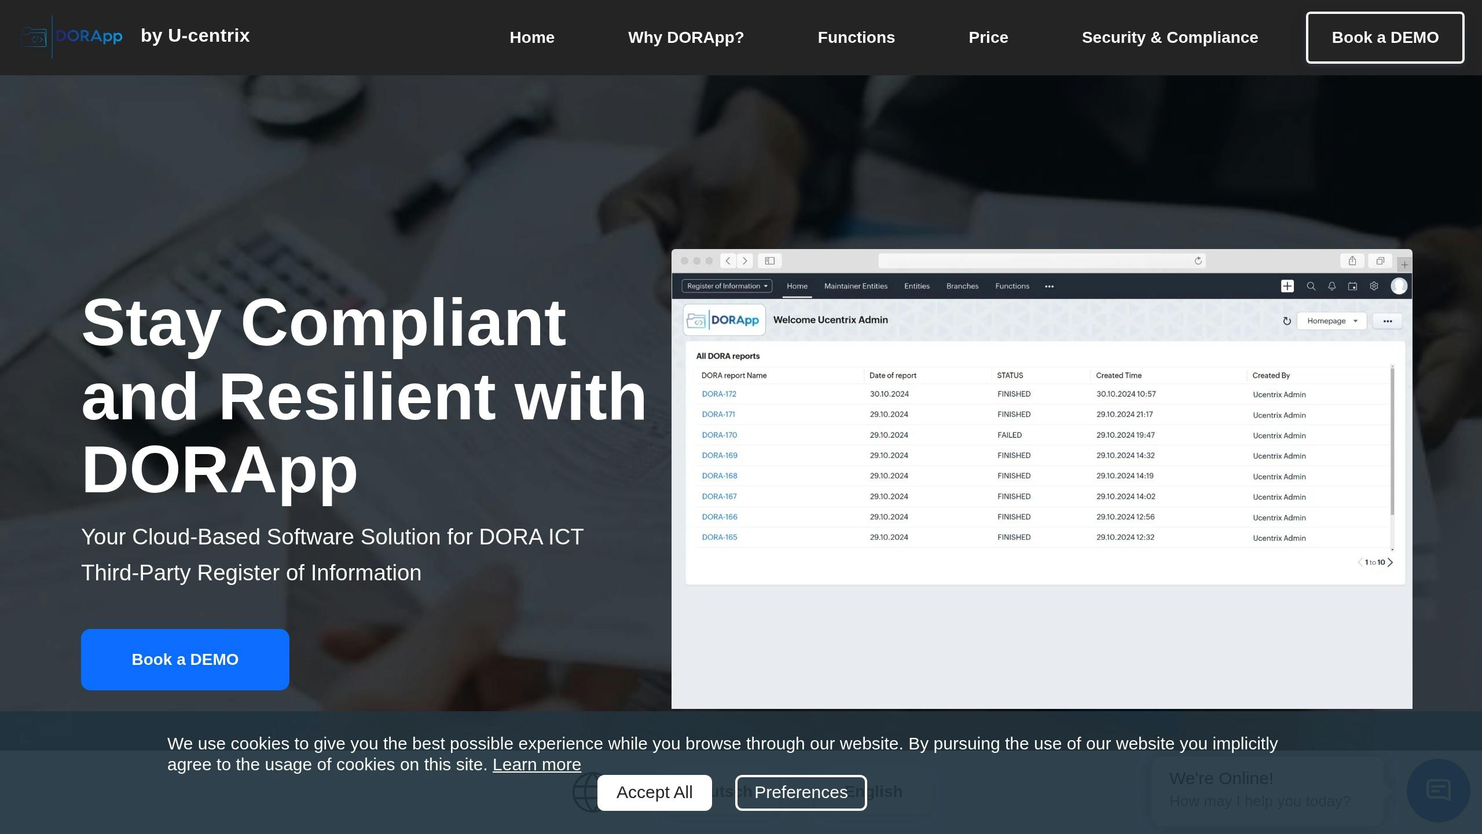
Task: Switch to the Maintainer Entities tab
Action: pyautogui.click(x=856, y=286)
